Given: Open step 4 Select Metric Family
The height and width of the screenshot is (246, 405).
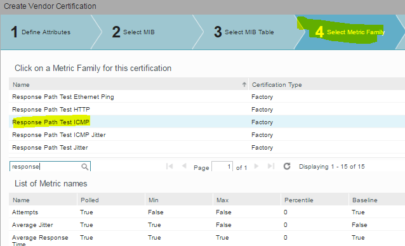Looking at the screenshot, I should coord(350,32).
